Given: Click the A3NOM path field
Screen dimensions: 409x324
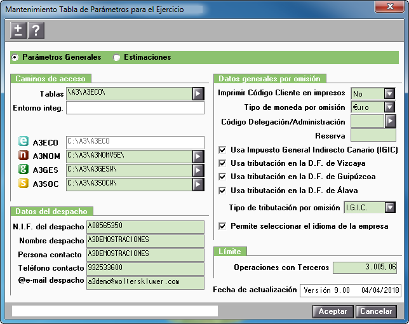Looking at the screenshot, I should [129, 156].
